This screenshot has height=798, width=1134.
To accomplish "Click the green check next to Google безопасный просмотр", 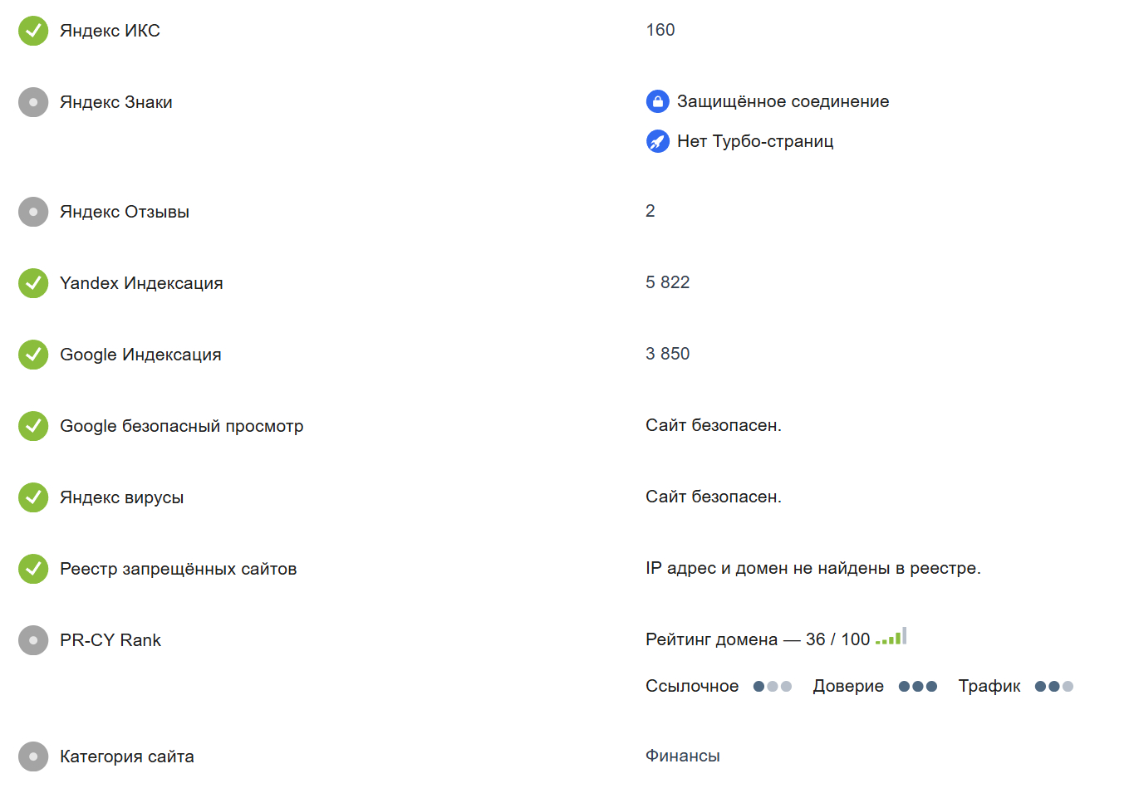I will [x=33, y=426].
